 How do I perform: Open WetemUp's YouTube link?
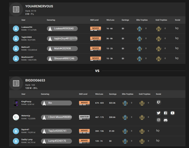click(172, 113)
